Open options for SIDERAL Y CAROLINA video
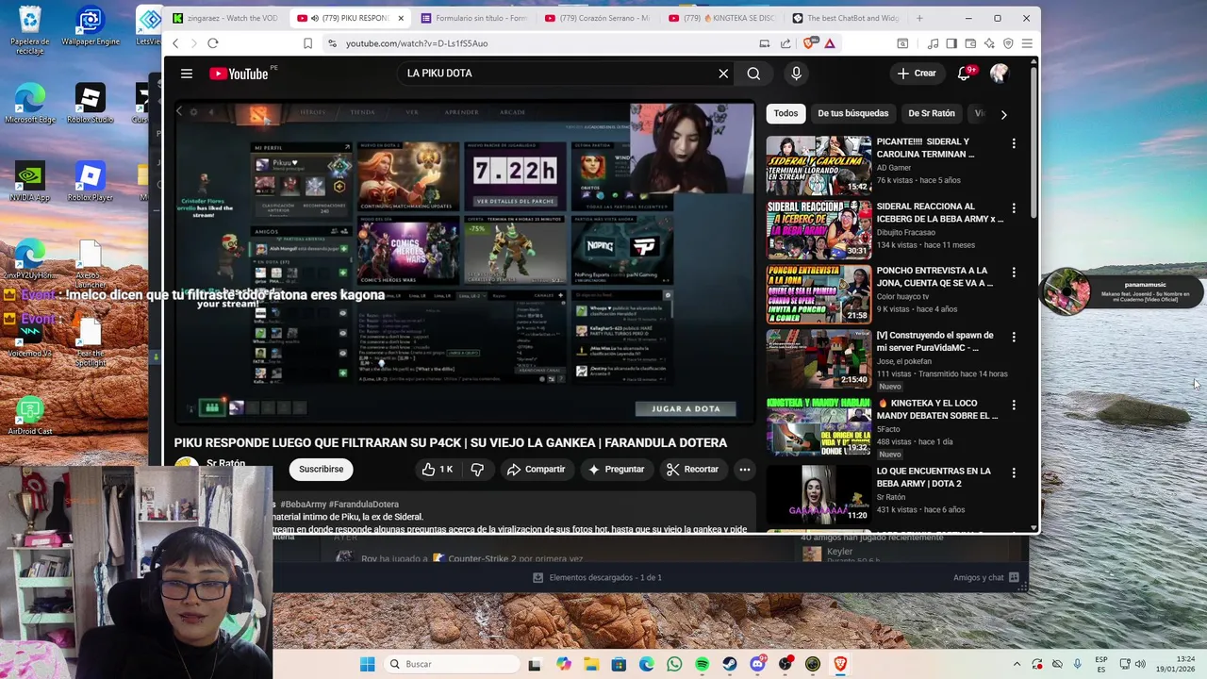Screen dimensions: 1207x679 1014,143
